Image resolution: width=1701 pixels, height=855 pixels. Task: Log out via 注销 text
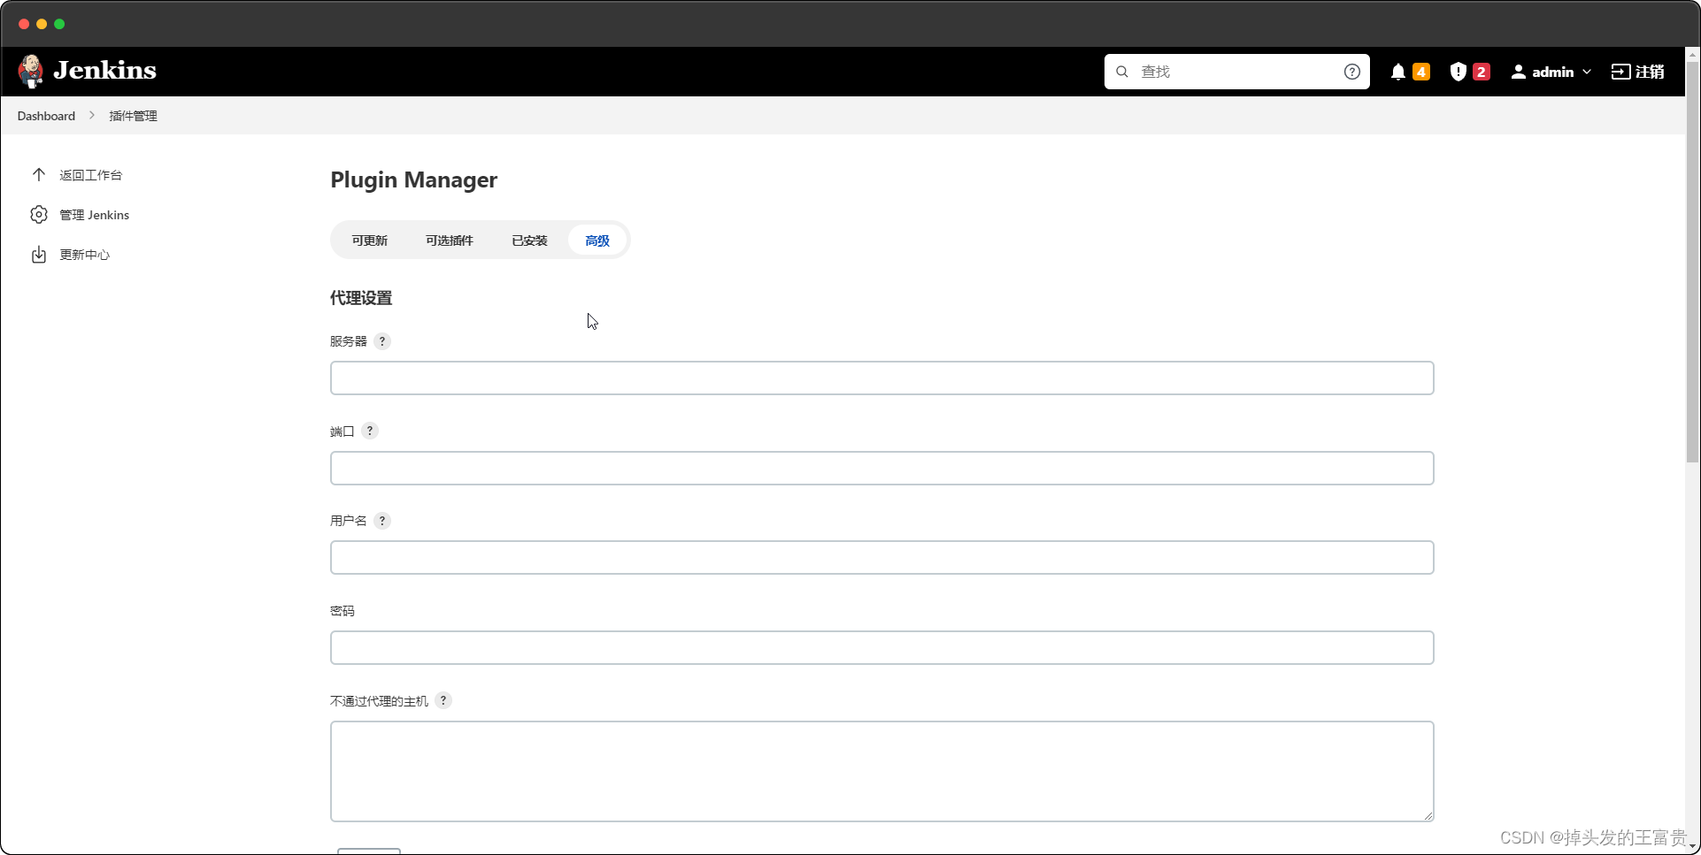tap(1650, 72)
